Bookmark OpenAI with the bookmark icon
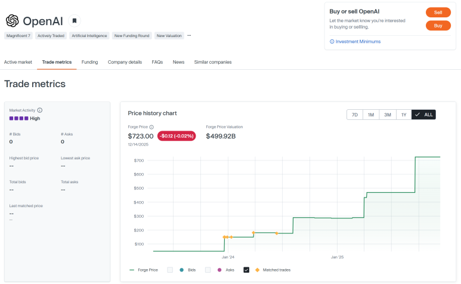The image size is (461, 284). pyautogui.click(x=75, y=21)
